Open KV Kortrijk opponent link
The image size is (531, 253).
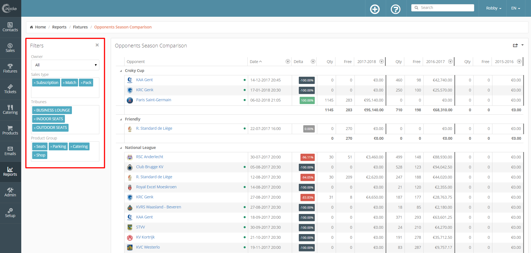145,237
